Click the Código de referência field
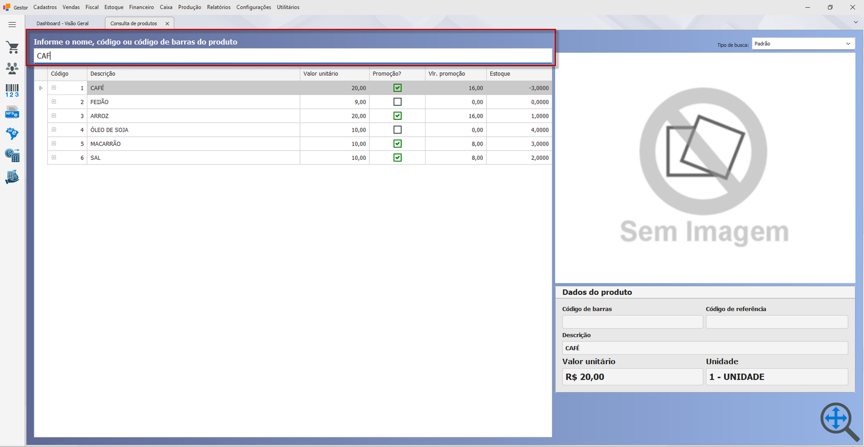864x447 pixels. point(777,322)
